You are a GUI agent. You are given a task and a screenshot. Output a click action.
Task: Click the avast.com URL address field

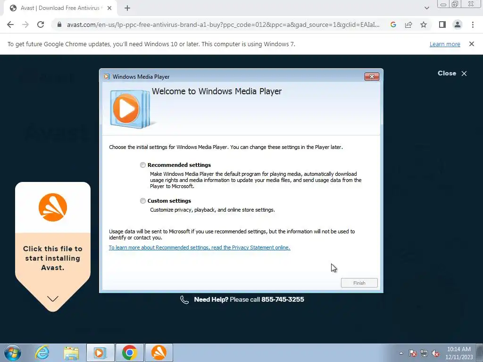click(223, 25)
